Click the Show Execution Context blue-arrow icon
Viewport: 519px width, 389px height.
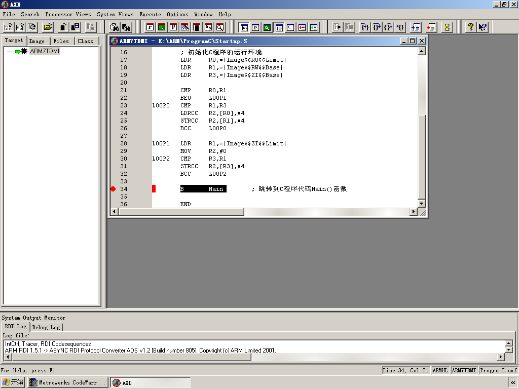tap(416, 27)
